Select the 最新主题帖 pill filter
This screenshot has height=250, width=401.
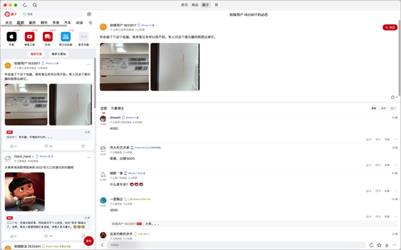[x=59, y=54]
